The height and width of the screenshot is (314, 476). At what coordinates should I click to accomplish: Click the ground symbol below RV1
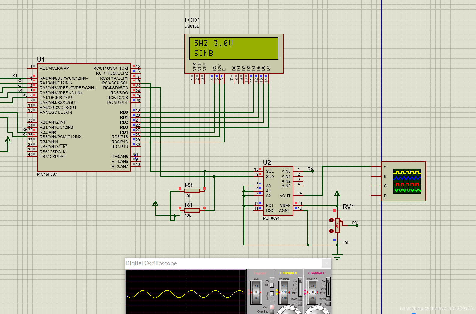pyautogui.click(x=337, y=257)
